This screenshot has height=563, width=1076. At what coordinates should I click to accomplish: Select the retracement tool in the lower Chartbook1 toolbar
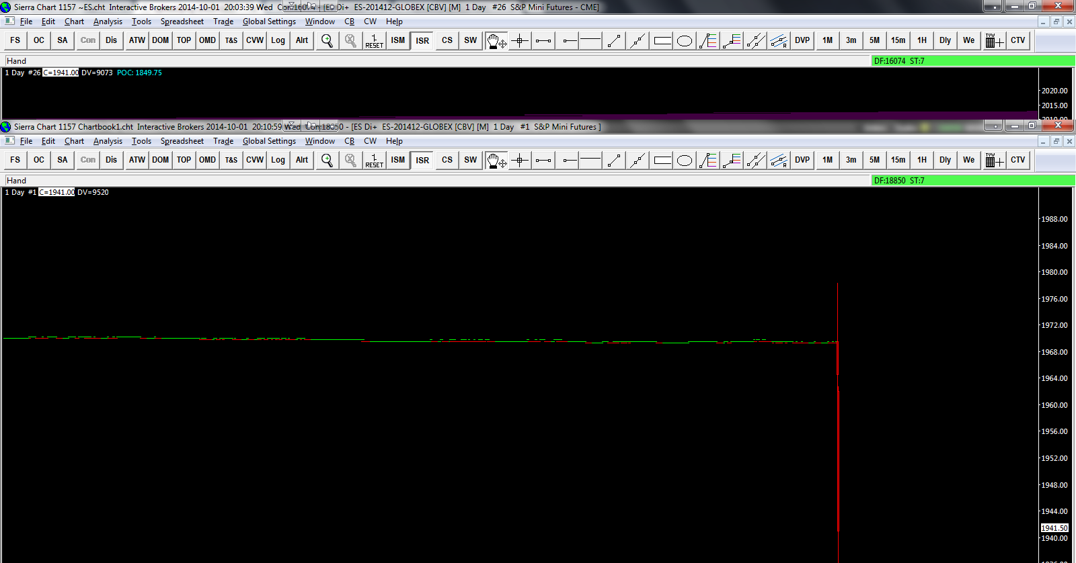click(732, 160)
